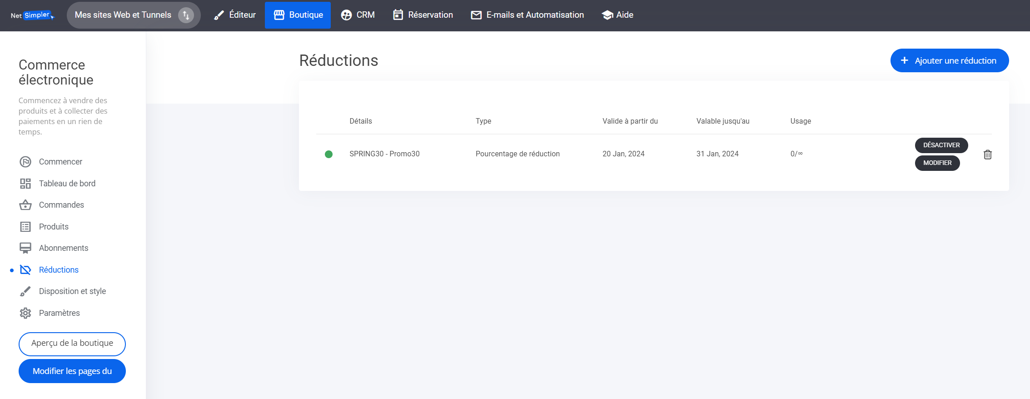Viewport: 1030px width, 399px height.
Task: Click the Commencer sidebar icon
Action: [25, 162]
